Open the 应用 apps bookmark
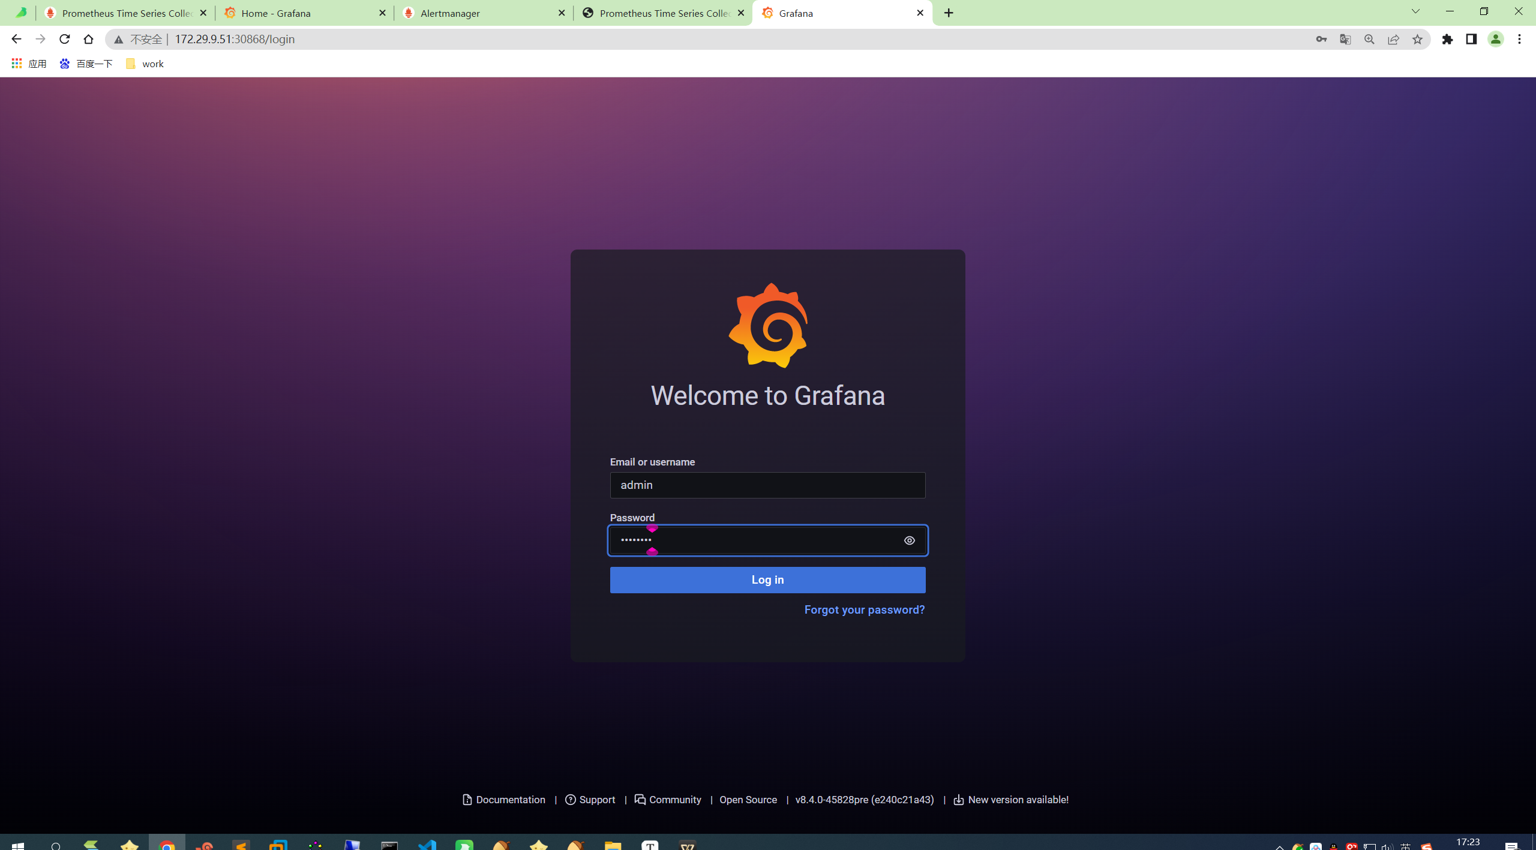This screenshot has width=1536, height=850. [x=29, y=64]
